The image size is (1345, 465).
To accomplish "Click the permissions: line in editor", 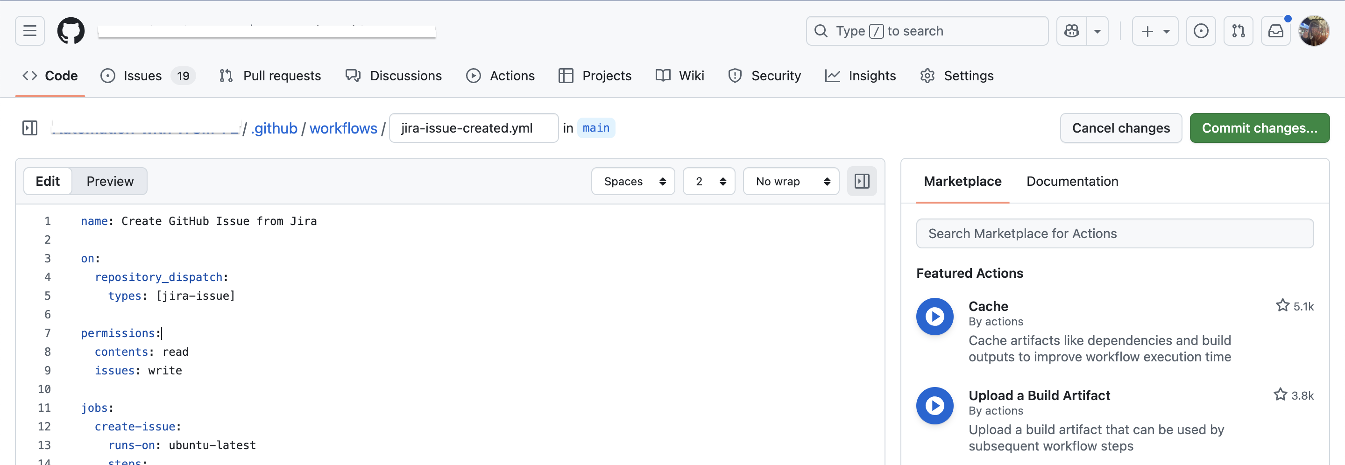I will coord(120,333).
